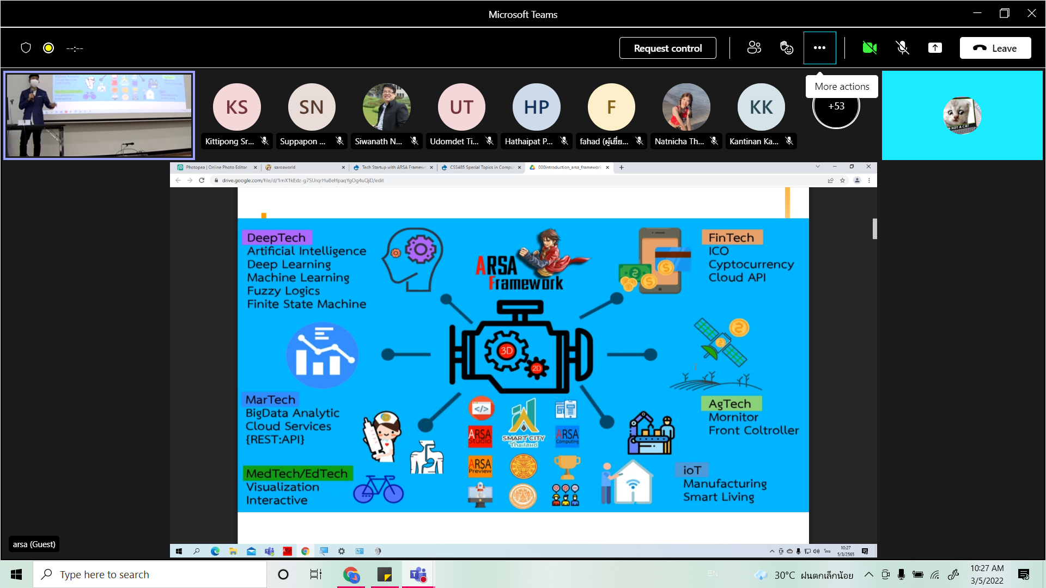Click the 30°C weather widget

click(804, 575)
